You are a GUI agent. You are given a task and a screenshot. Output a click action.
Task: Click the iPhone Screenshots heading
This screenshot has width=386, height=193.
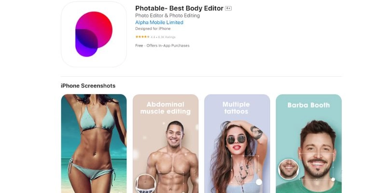[88, 86]
